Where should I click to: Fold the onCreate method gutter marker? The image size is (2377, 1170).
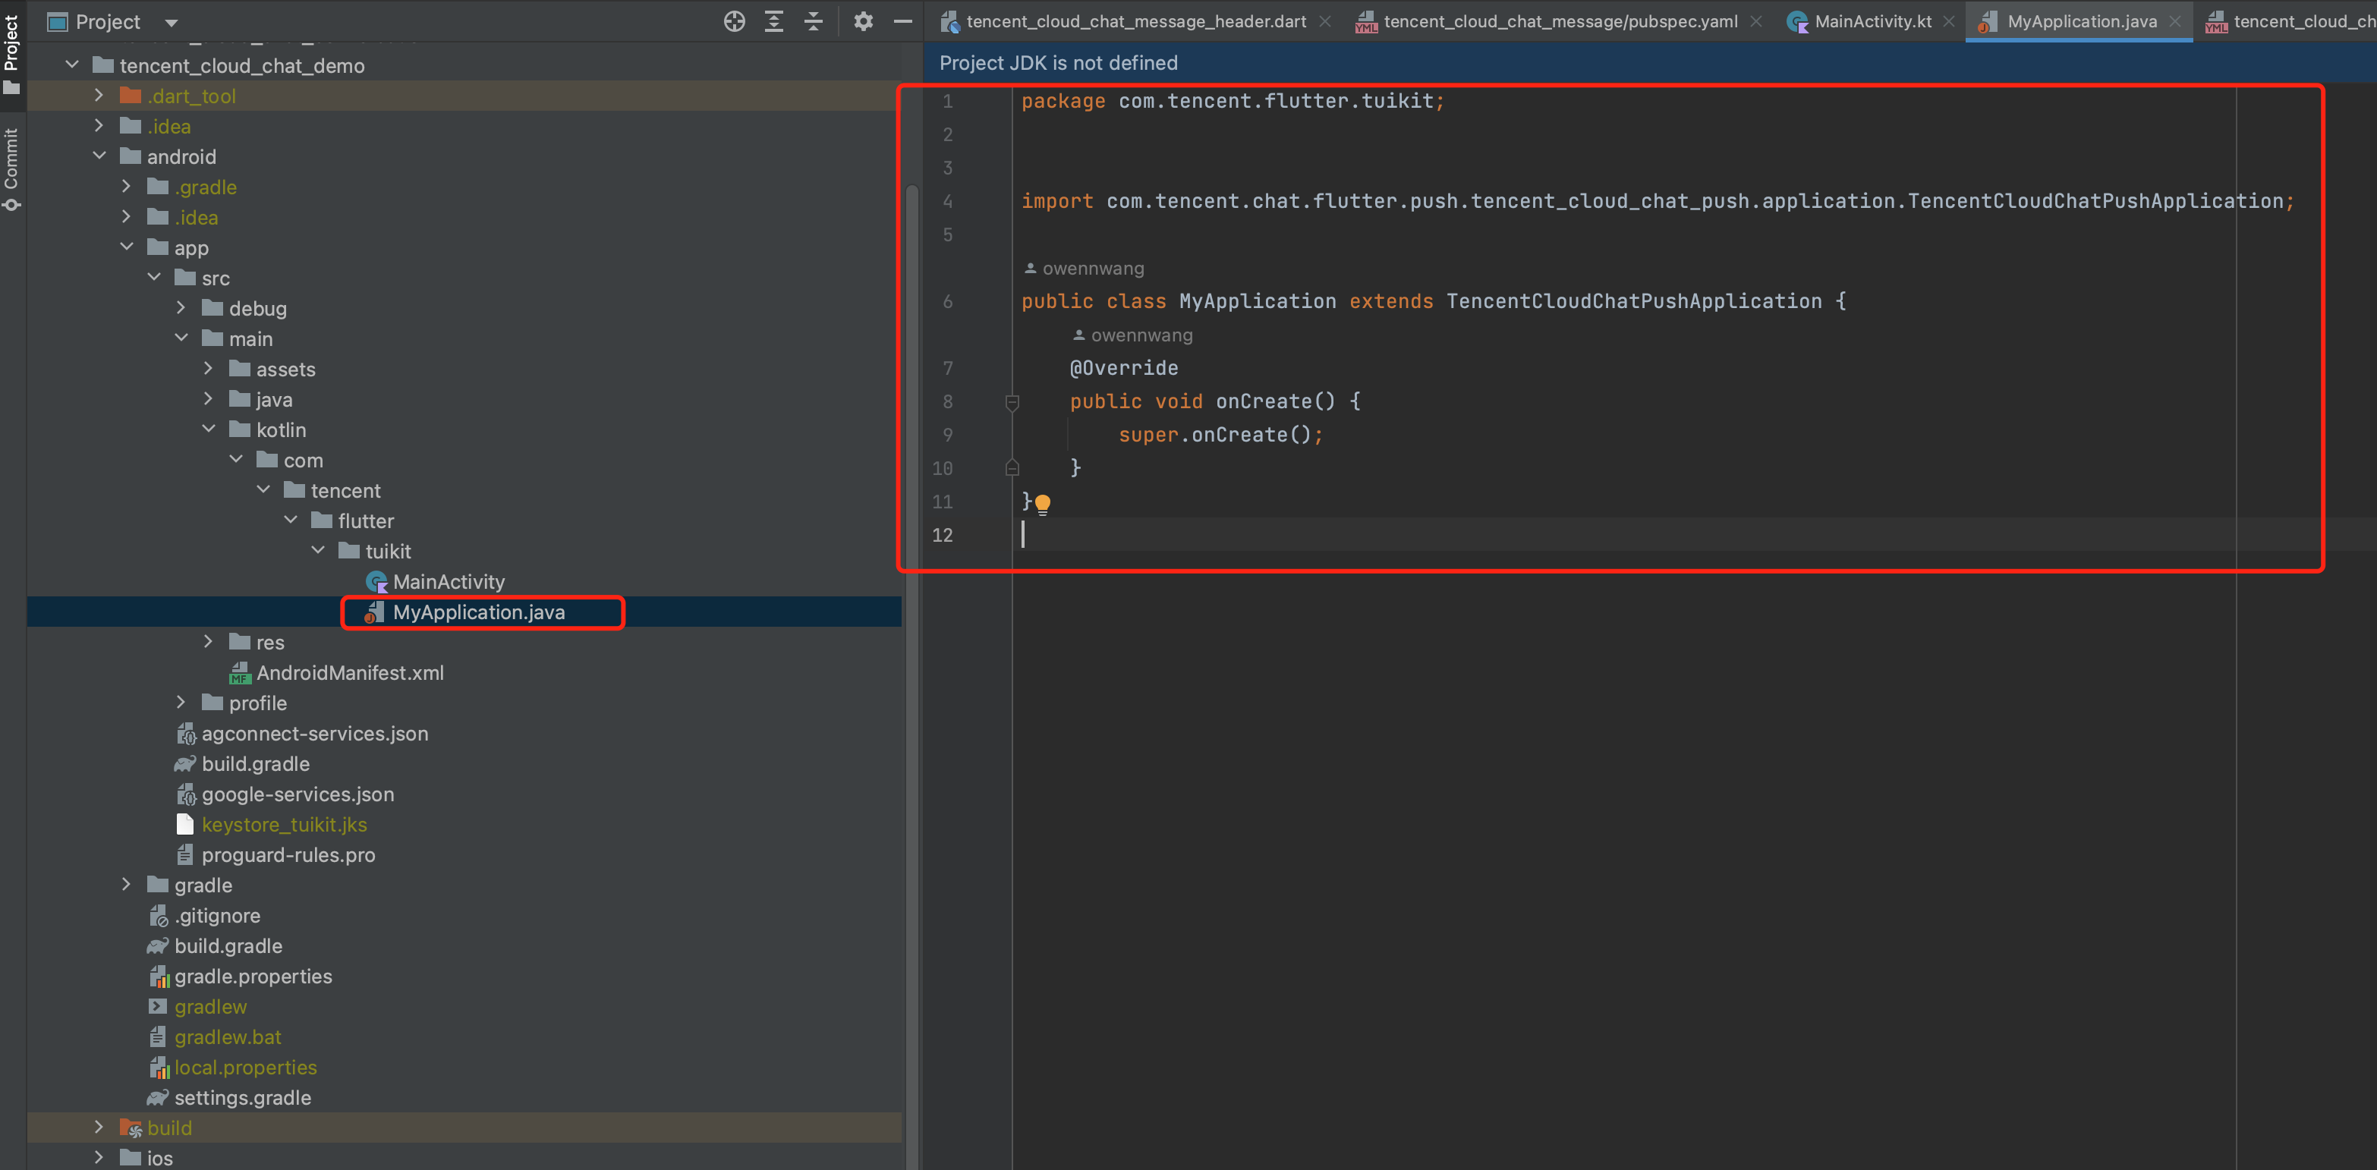(1012, 402)
